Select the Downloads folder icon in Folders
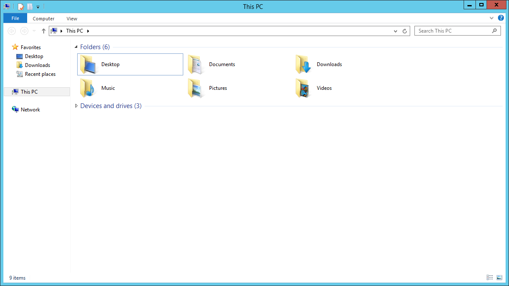This screenshot has height=286, width=509. click(304, 64)
